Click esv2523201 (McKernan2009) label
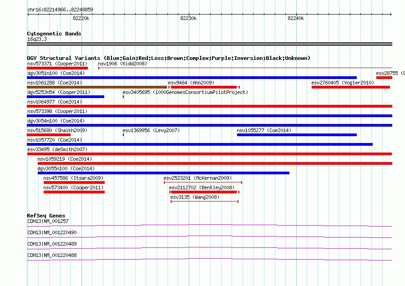405x286 pixels. point(197,178)
